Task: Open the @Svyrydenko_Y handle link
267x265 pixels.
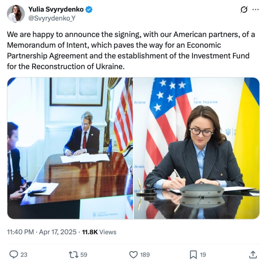Action: (52, 18)
